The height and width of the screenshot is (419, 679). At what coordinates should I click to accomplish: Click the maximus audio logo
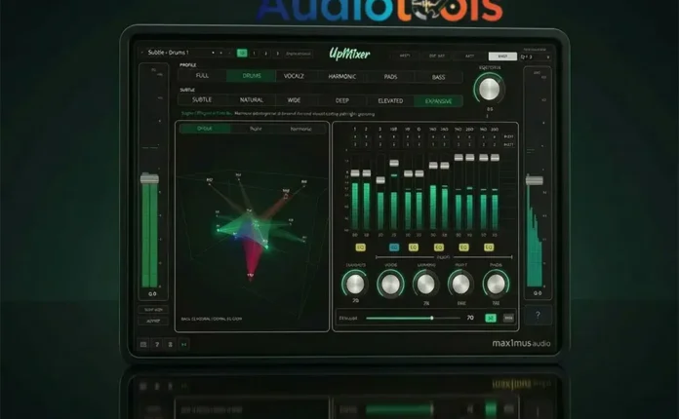[x=521, y=343]
